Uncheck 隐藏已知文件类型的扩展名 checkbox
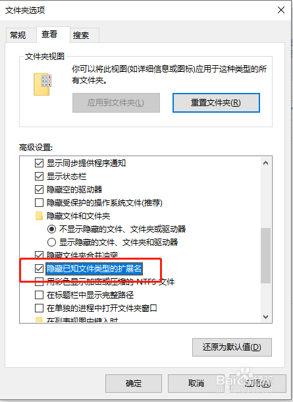This screenshot has width=293, height=402. pyautogui.click(x=39, y=268)
